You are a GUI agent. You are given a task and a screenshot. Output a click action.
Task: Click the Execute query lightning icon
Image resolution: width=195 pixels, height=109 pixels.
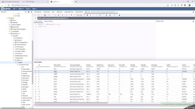pos(90,15)
